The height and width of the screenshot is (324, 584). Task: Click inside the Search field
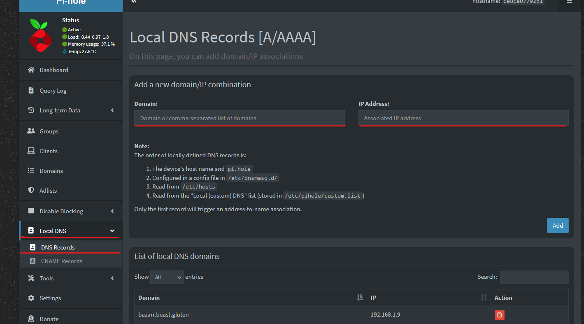(534, 277)
